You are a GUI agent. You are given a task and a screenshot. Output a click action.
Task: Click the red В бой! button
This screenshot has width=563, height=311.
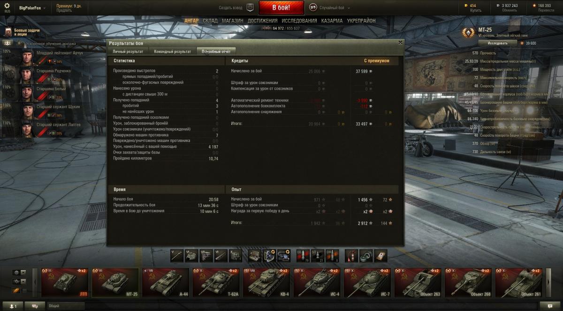(281, 8)
